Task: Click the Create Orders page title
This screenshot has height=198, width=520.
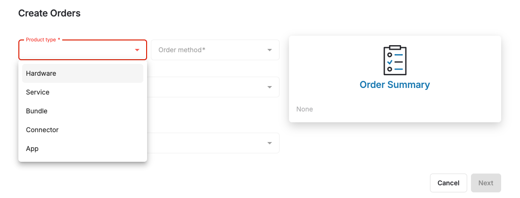Action: [49, 13]
